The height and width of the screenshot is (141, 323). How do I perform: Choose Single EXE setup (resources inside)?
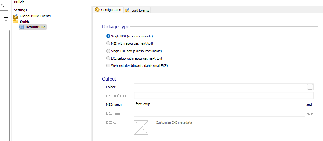coord(108,51)
